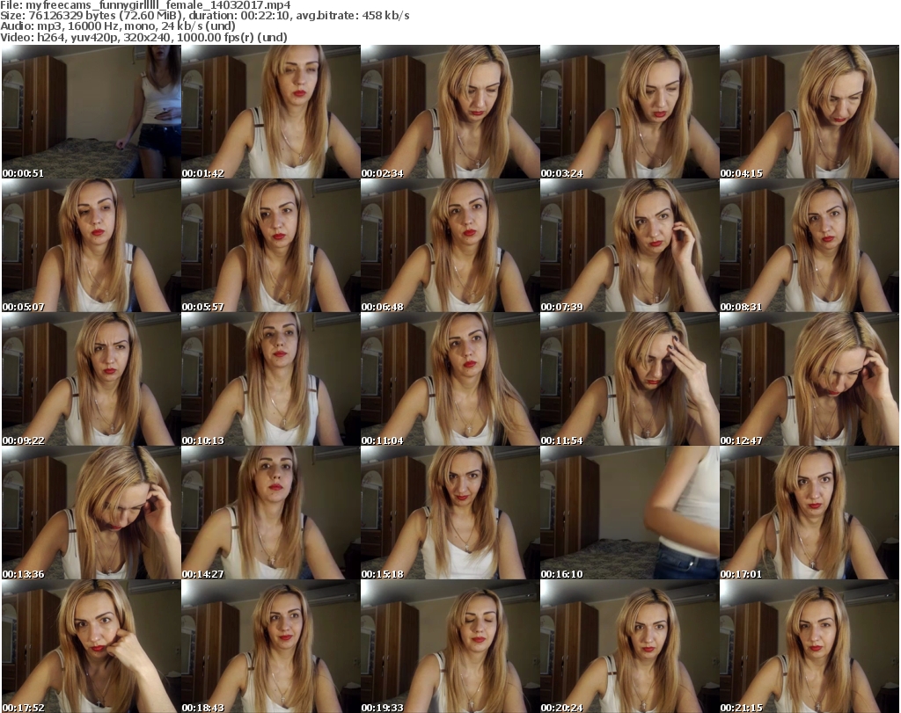View the frame captured at 00:17:52
The width and height of the screenshot is (901, 713).
(x=92, y=646)
